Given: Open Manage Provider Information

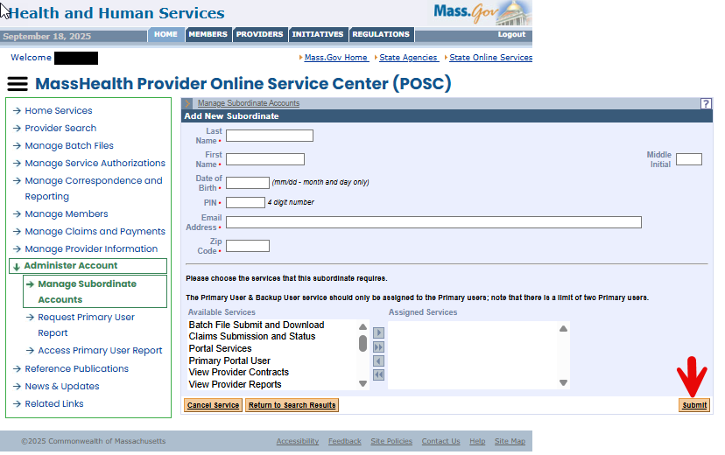Looking at the screenshot, I should (91, 249).
